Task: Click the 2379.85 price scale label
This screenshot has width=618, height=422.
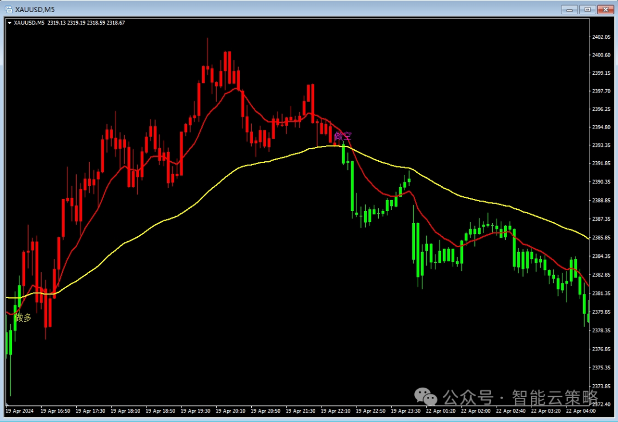Action: [601, 312]
